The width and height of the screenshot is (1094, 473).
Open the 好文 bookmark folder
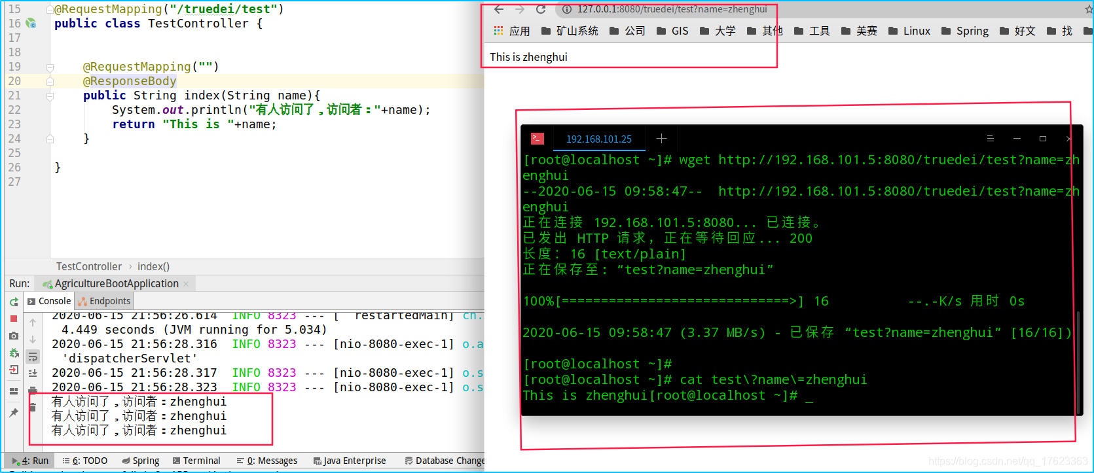[x=1018, y=31]
